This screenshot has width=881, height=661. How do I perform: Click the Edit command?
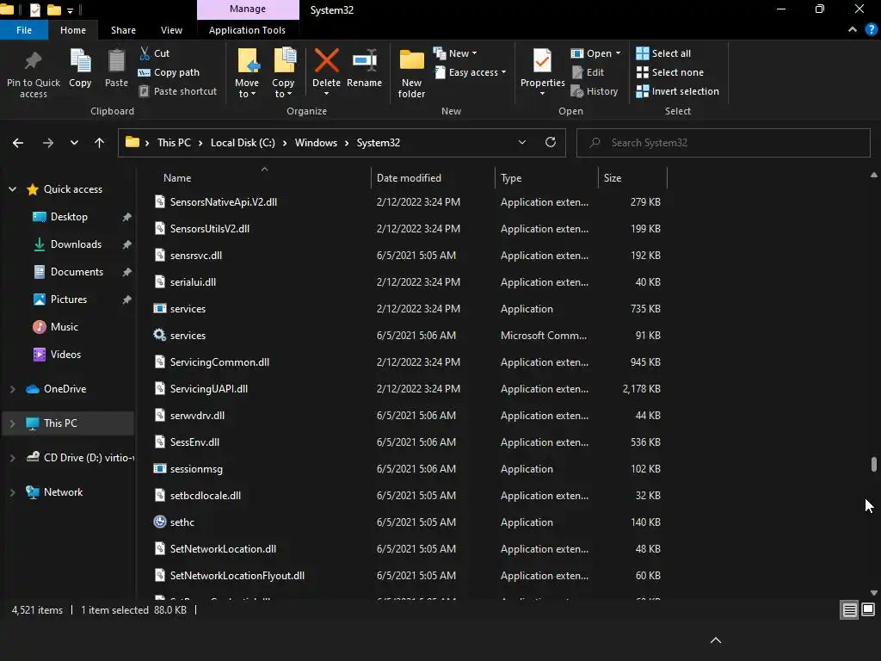588,72
